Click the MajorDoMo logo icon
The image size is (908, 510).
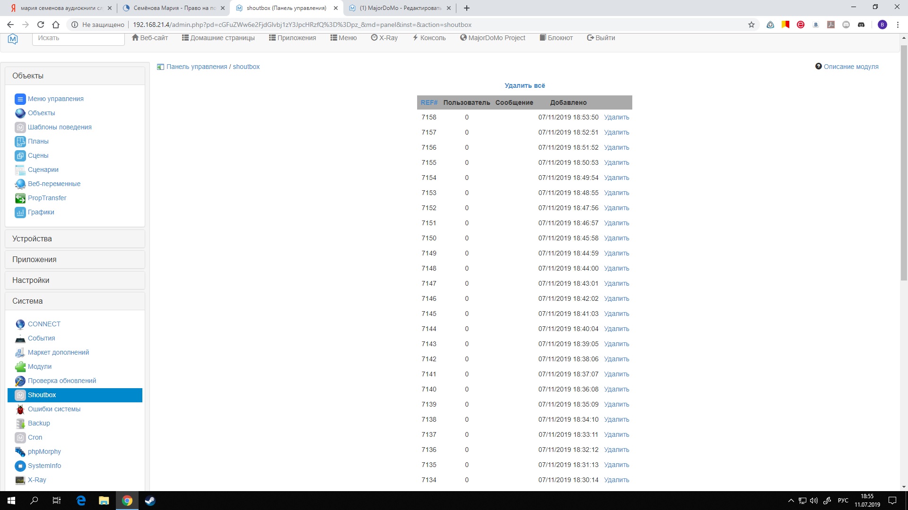(13, 39)
